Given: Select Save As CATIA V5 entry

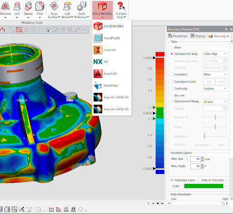Looking at the screenshot, I should [x=112, y=109].
